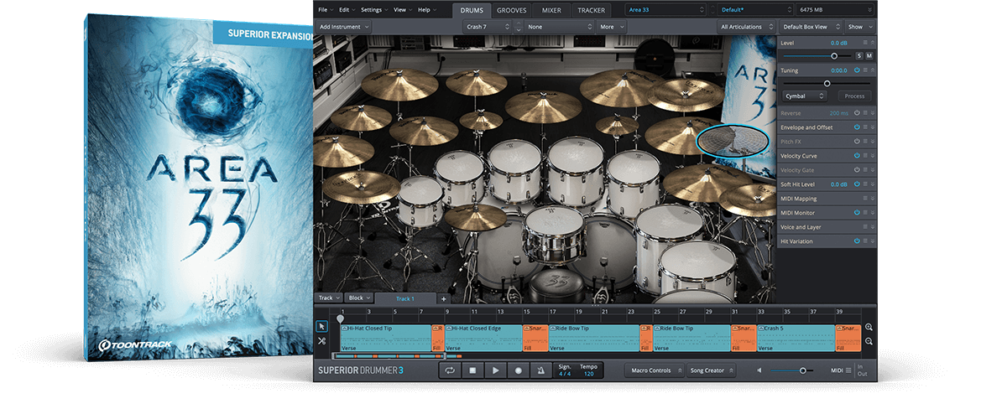Toggle the loop playback button
This screenshot has height=409, width=1007.
(x=450, y=370)
